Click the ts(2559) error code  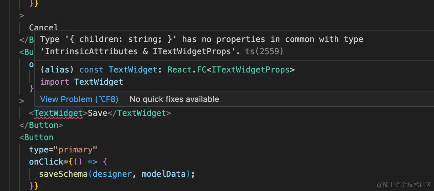264,51
